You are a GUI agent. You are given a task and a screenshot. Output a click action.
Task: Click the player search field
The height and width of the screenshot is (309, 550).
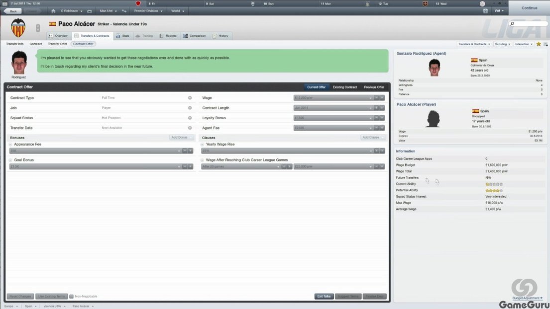(x=528, y=24)
